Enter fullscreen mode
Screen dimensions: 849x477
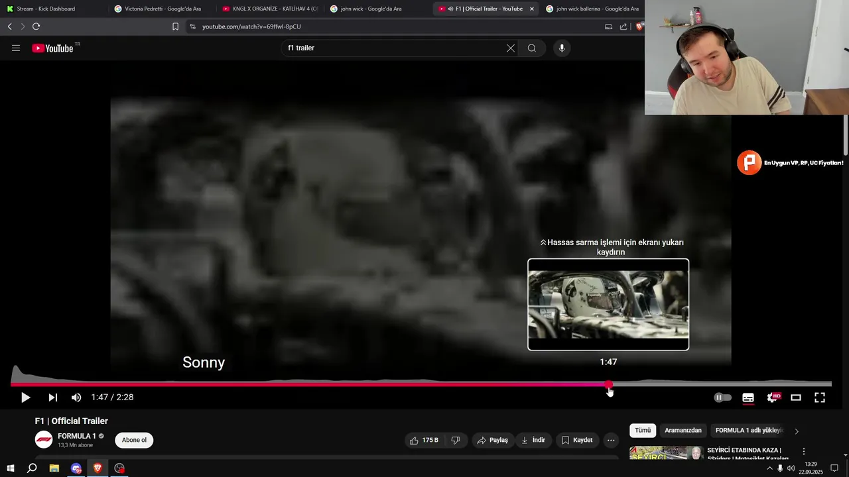(820, 397)
